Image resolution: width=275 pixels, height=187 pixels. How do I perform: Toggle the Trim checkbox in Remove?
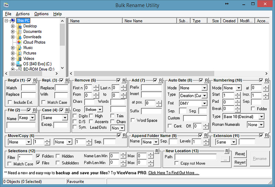point(112,116)
